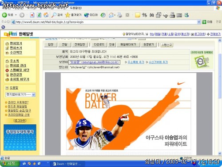This screenshot has width=222, height=167.
Task: Expand the Mail icon dropdown arrow
Action: click(115, 15)
